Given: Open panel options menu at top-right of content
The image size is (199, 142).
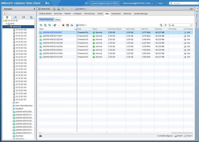Looking at the screenshot, I should [x=192, y=9].
